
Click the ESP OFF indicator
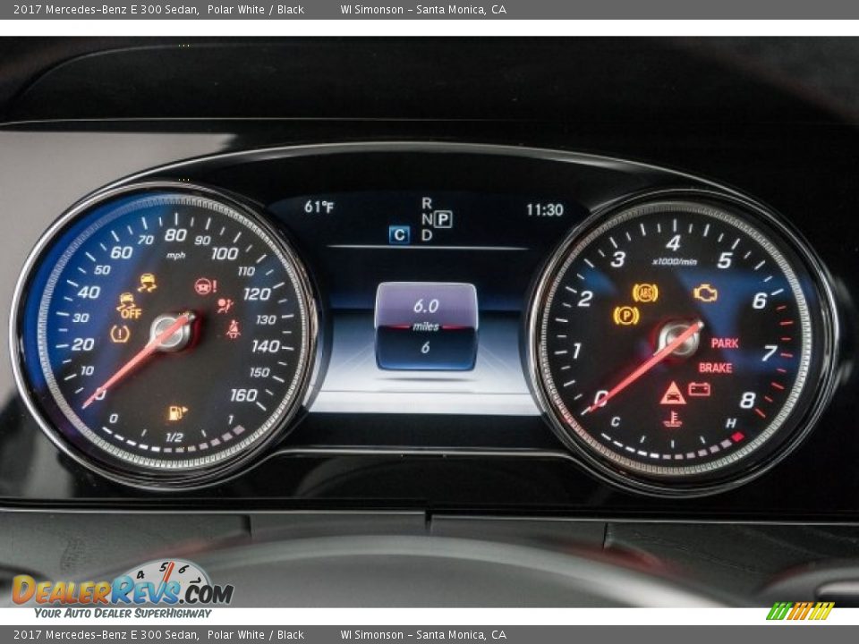[129, 306]
